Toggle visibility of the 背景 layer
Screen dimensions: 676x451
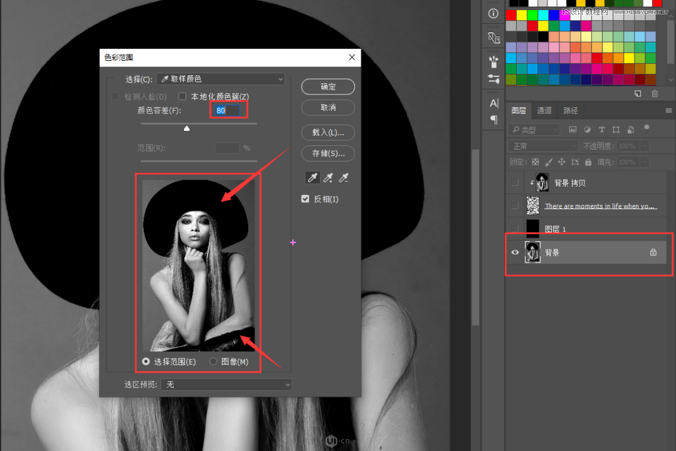point(515,252)
